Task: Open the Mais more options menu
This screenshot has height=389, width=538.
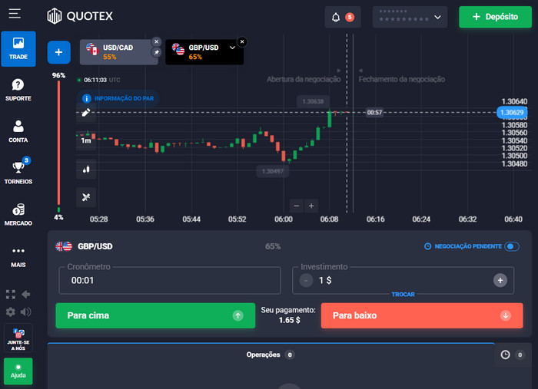Action: click(x=18, y=257)
